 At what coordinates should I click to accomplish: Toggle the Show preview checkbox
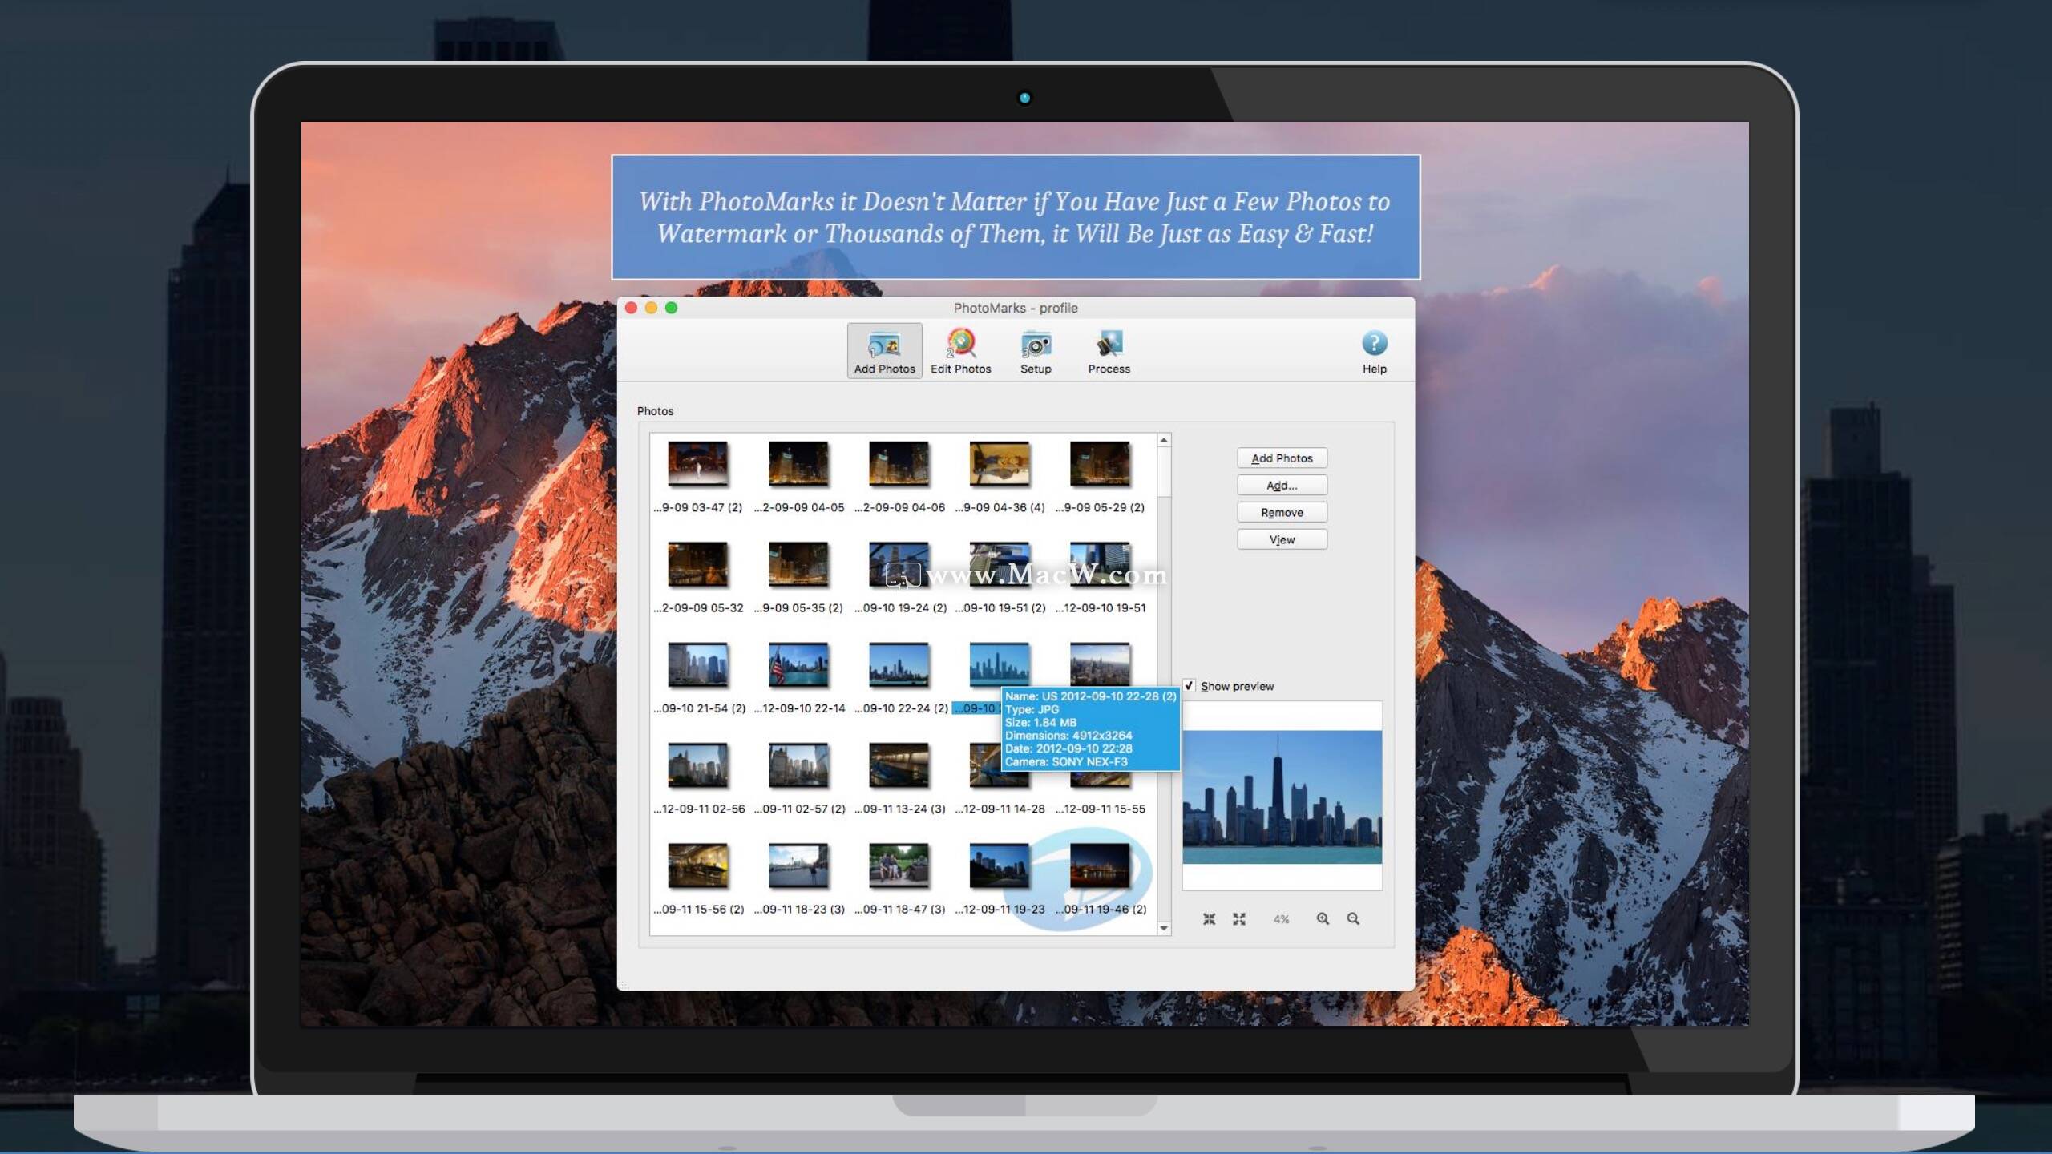point(1190,686)
